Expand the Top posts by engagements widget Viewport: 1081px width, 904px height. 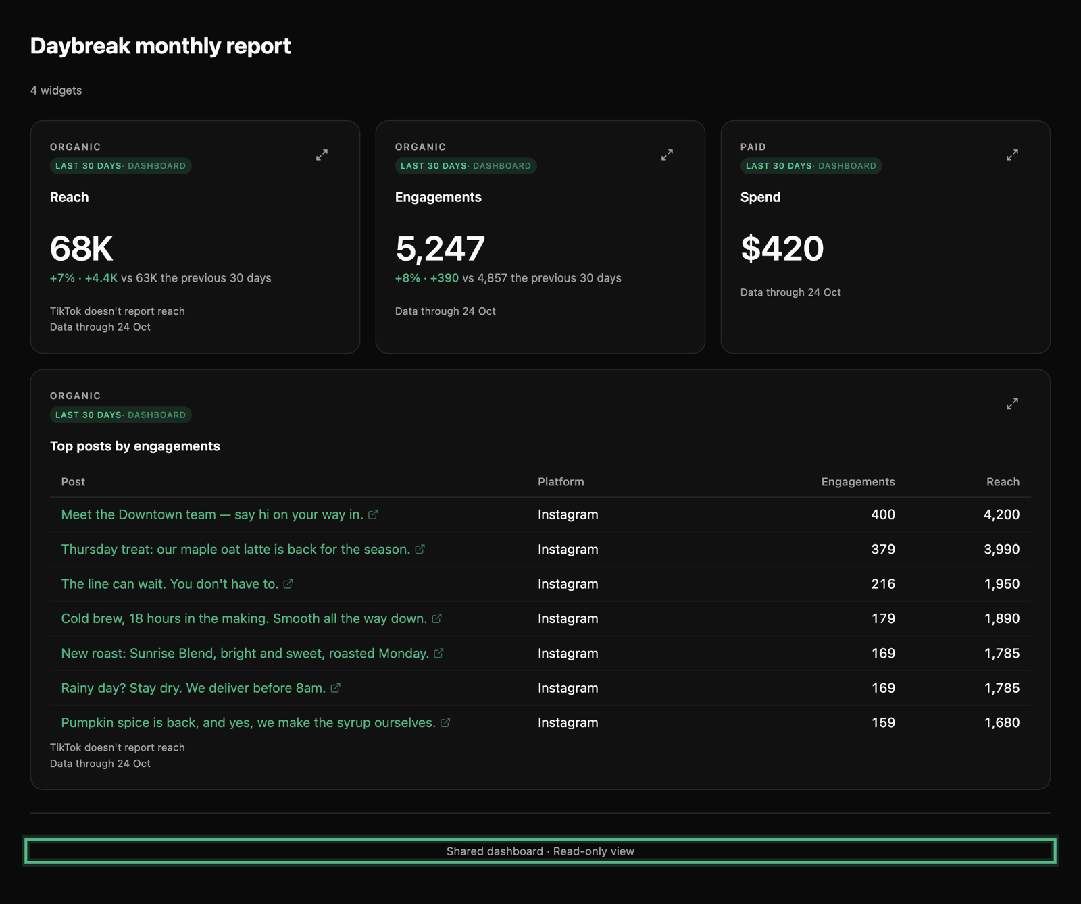pos(1012,404)
